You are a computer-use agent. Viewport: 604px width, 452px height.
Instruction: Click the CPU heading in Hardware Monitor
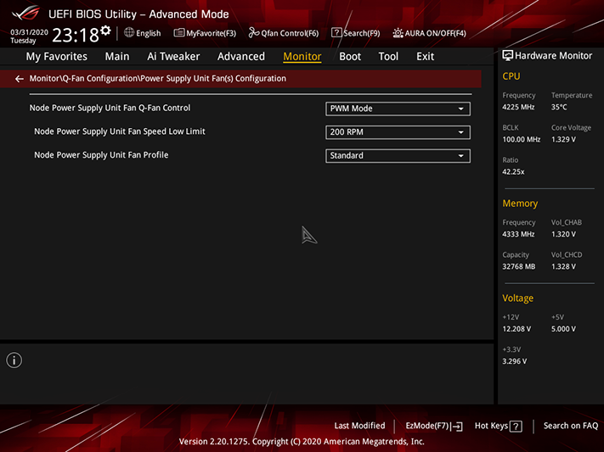[x=511, y=76]
